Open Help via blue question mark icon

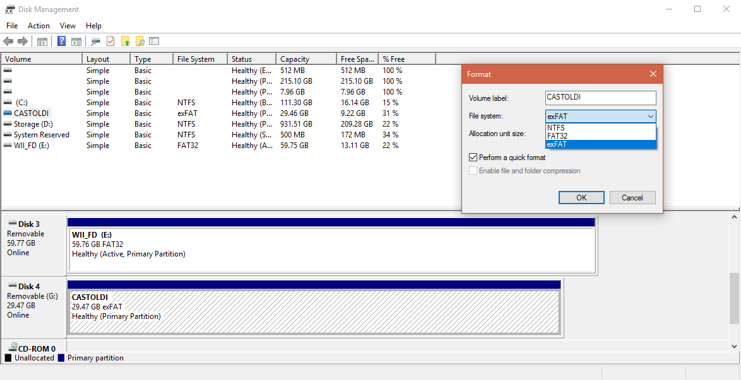(x=61, y=42)
